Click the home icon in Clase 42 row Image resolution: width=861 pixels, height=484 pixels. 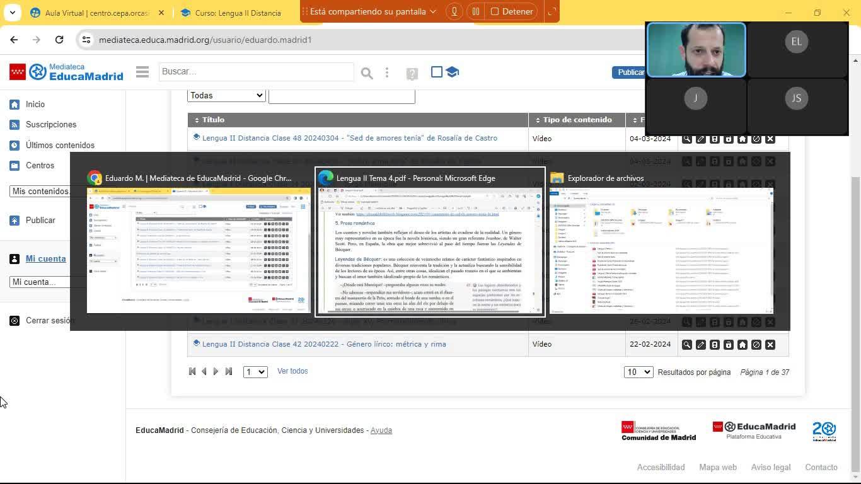coord(743,345)
